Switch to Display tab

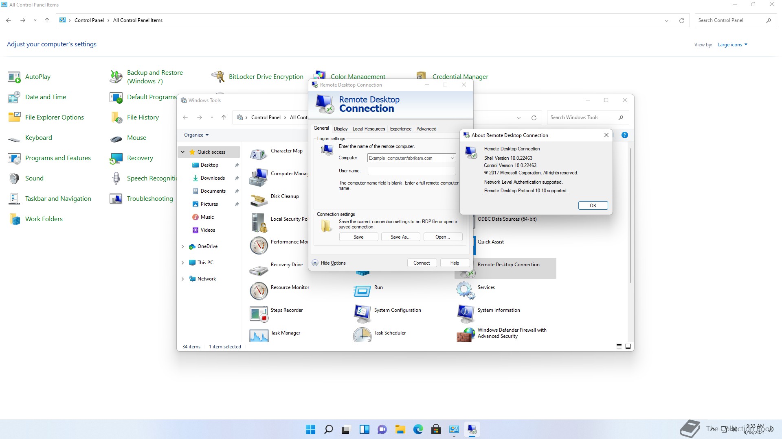[x=341, y=129]
